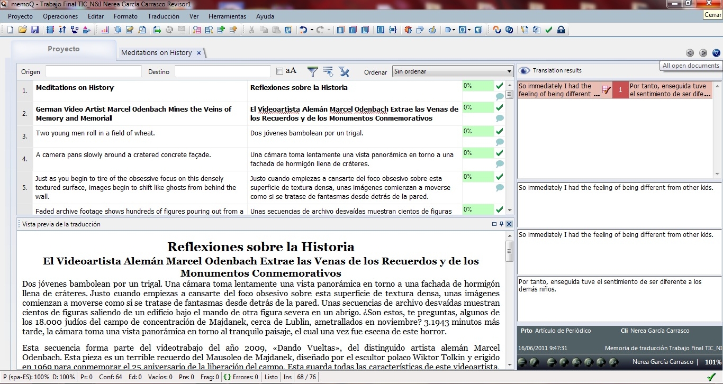Click the up-down arrows sort icon in toolbar
This screenshot has height=384, width=723.
(62, 30)
